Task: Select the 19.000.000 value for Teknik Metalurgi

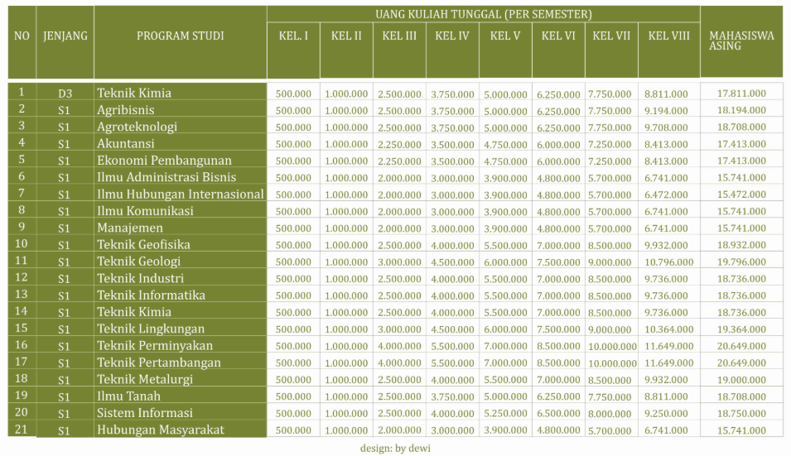Action: [x=741, y=380]
